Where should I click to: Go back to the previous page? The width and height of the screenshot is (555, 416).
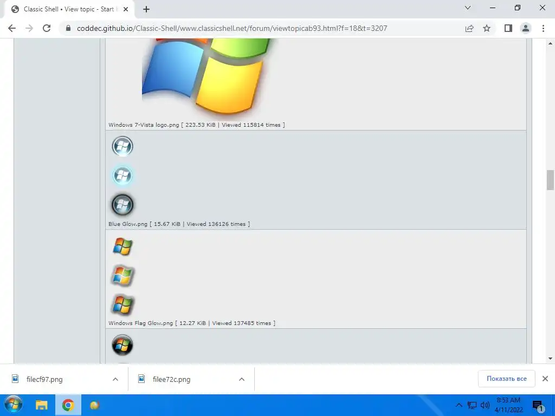coord(12,28)
